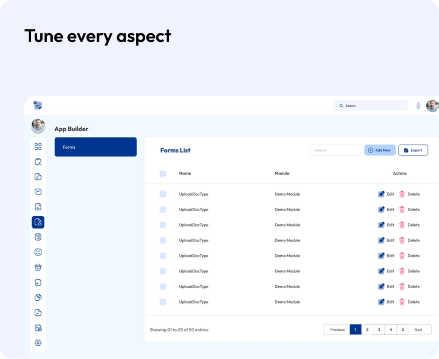This screenshot has width=439, height=359.
Task: Go to page 3 in pagination
Action: [x=379, y=329]
